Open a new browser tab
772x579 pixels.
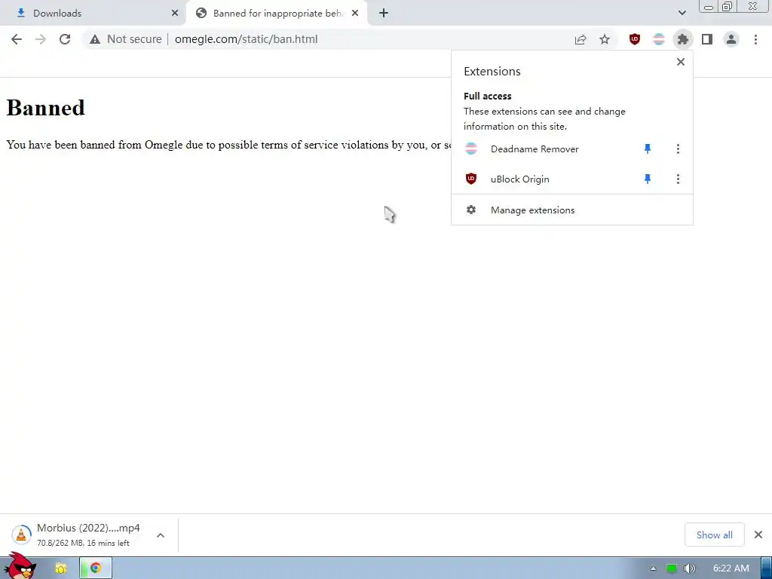coord(384,14)
